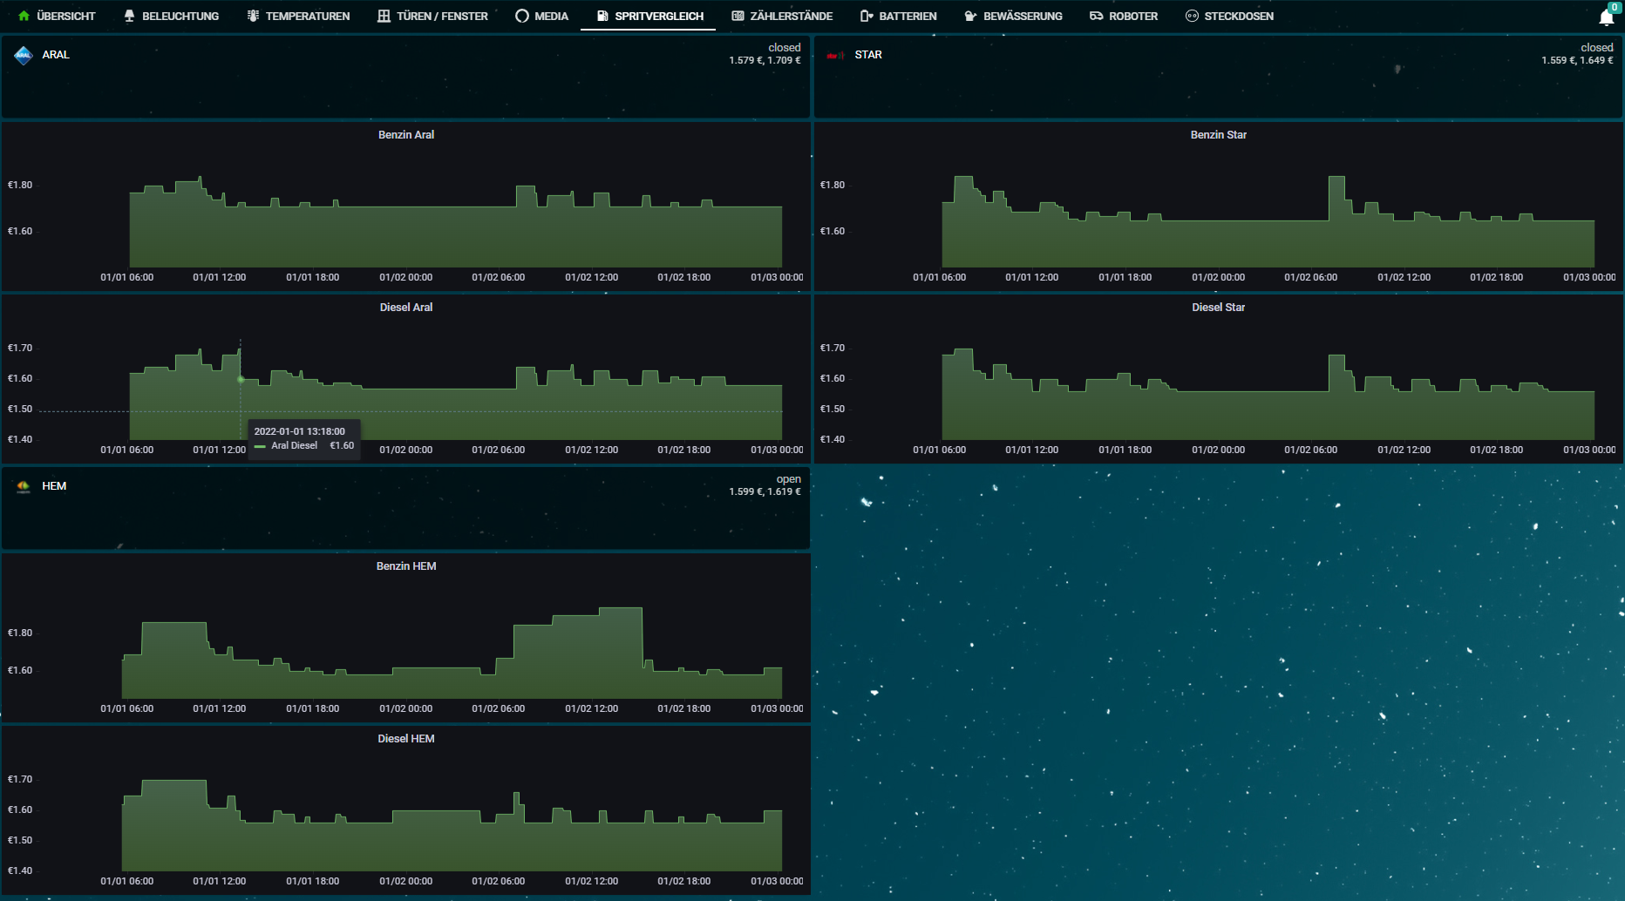1625x901 pixels.
Task: Click the Benzin HEM chart title
Action: click(x=406, y=566)
